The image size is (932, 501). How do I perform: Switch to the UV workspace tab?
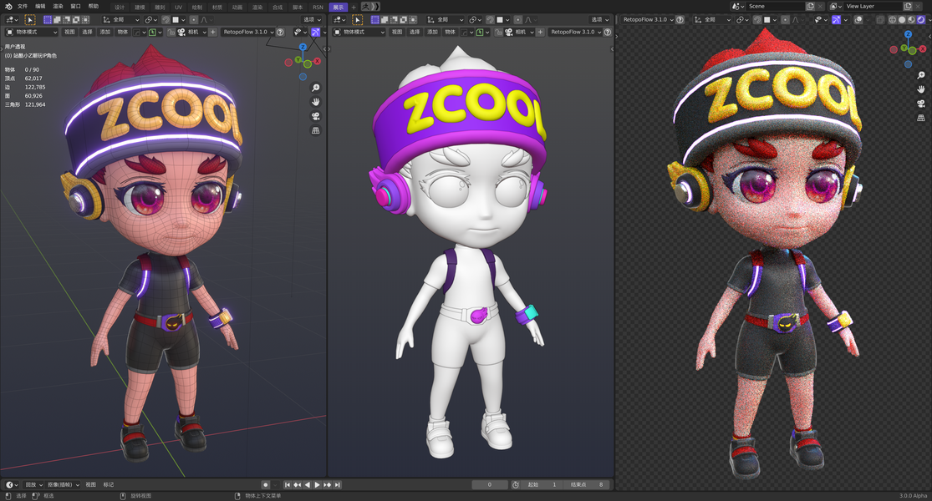click(178, 8)
